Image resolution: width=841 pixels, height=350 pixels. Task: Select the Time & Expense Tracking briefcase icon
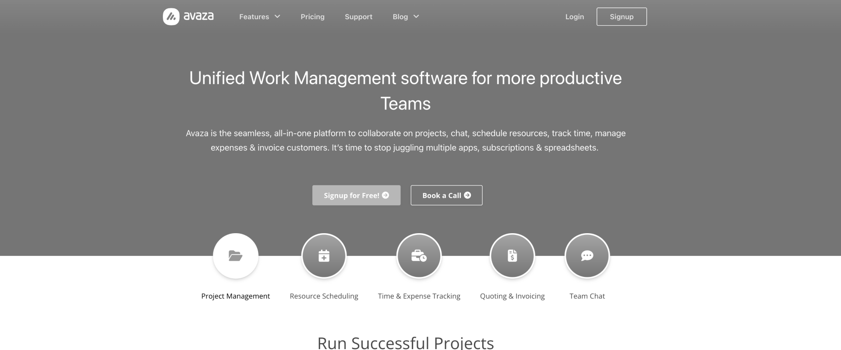419,256
